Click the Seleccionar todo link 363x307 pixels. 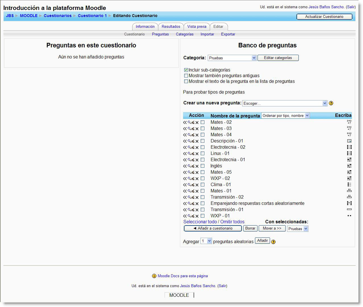pos(200,222)
